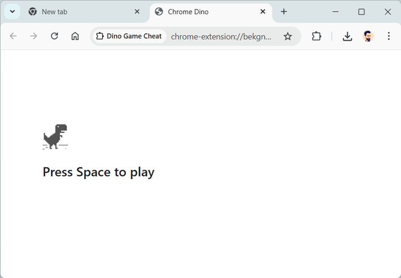Open a new tab with plus button

point(284,11)
